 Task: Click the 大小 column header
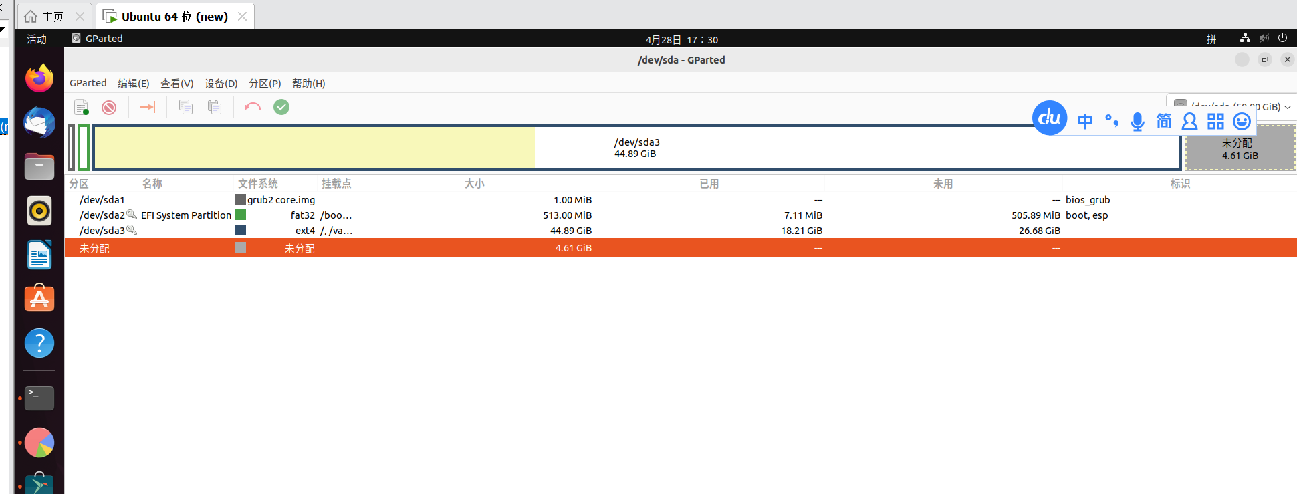(x=475, y=183)
